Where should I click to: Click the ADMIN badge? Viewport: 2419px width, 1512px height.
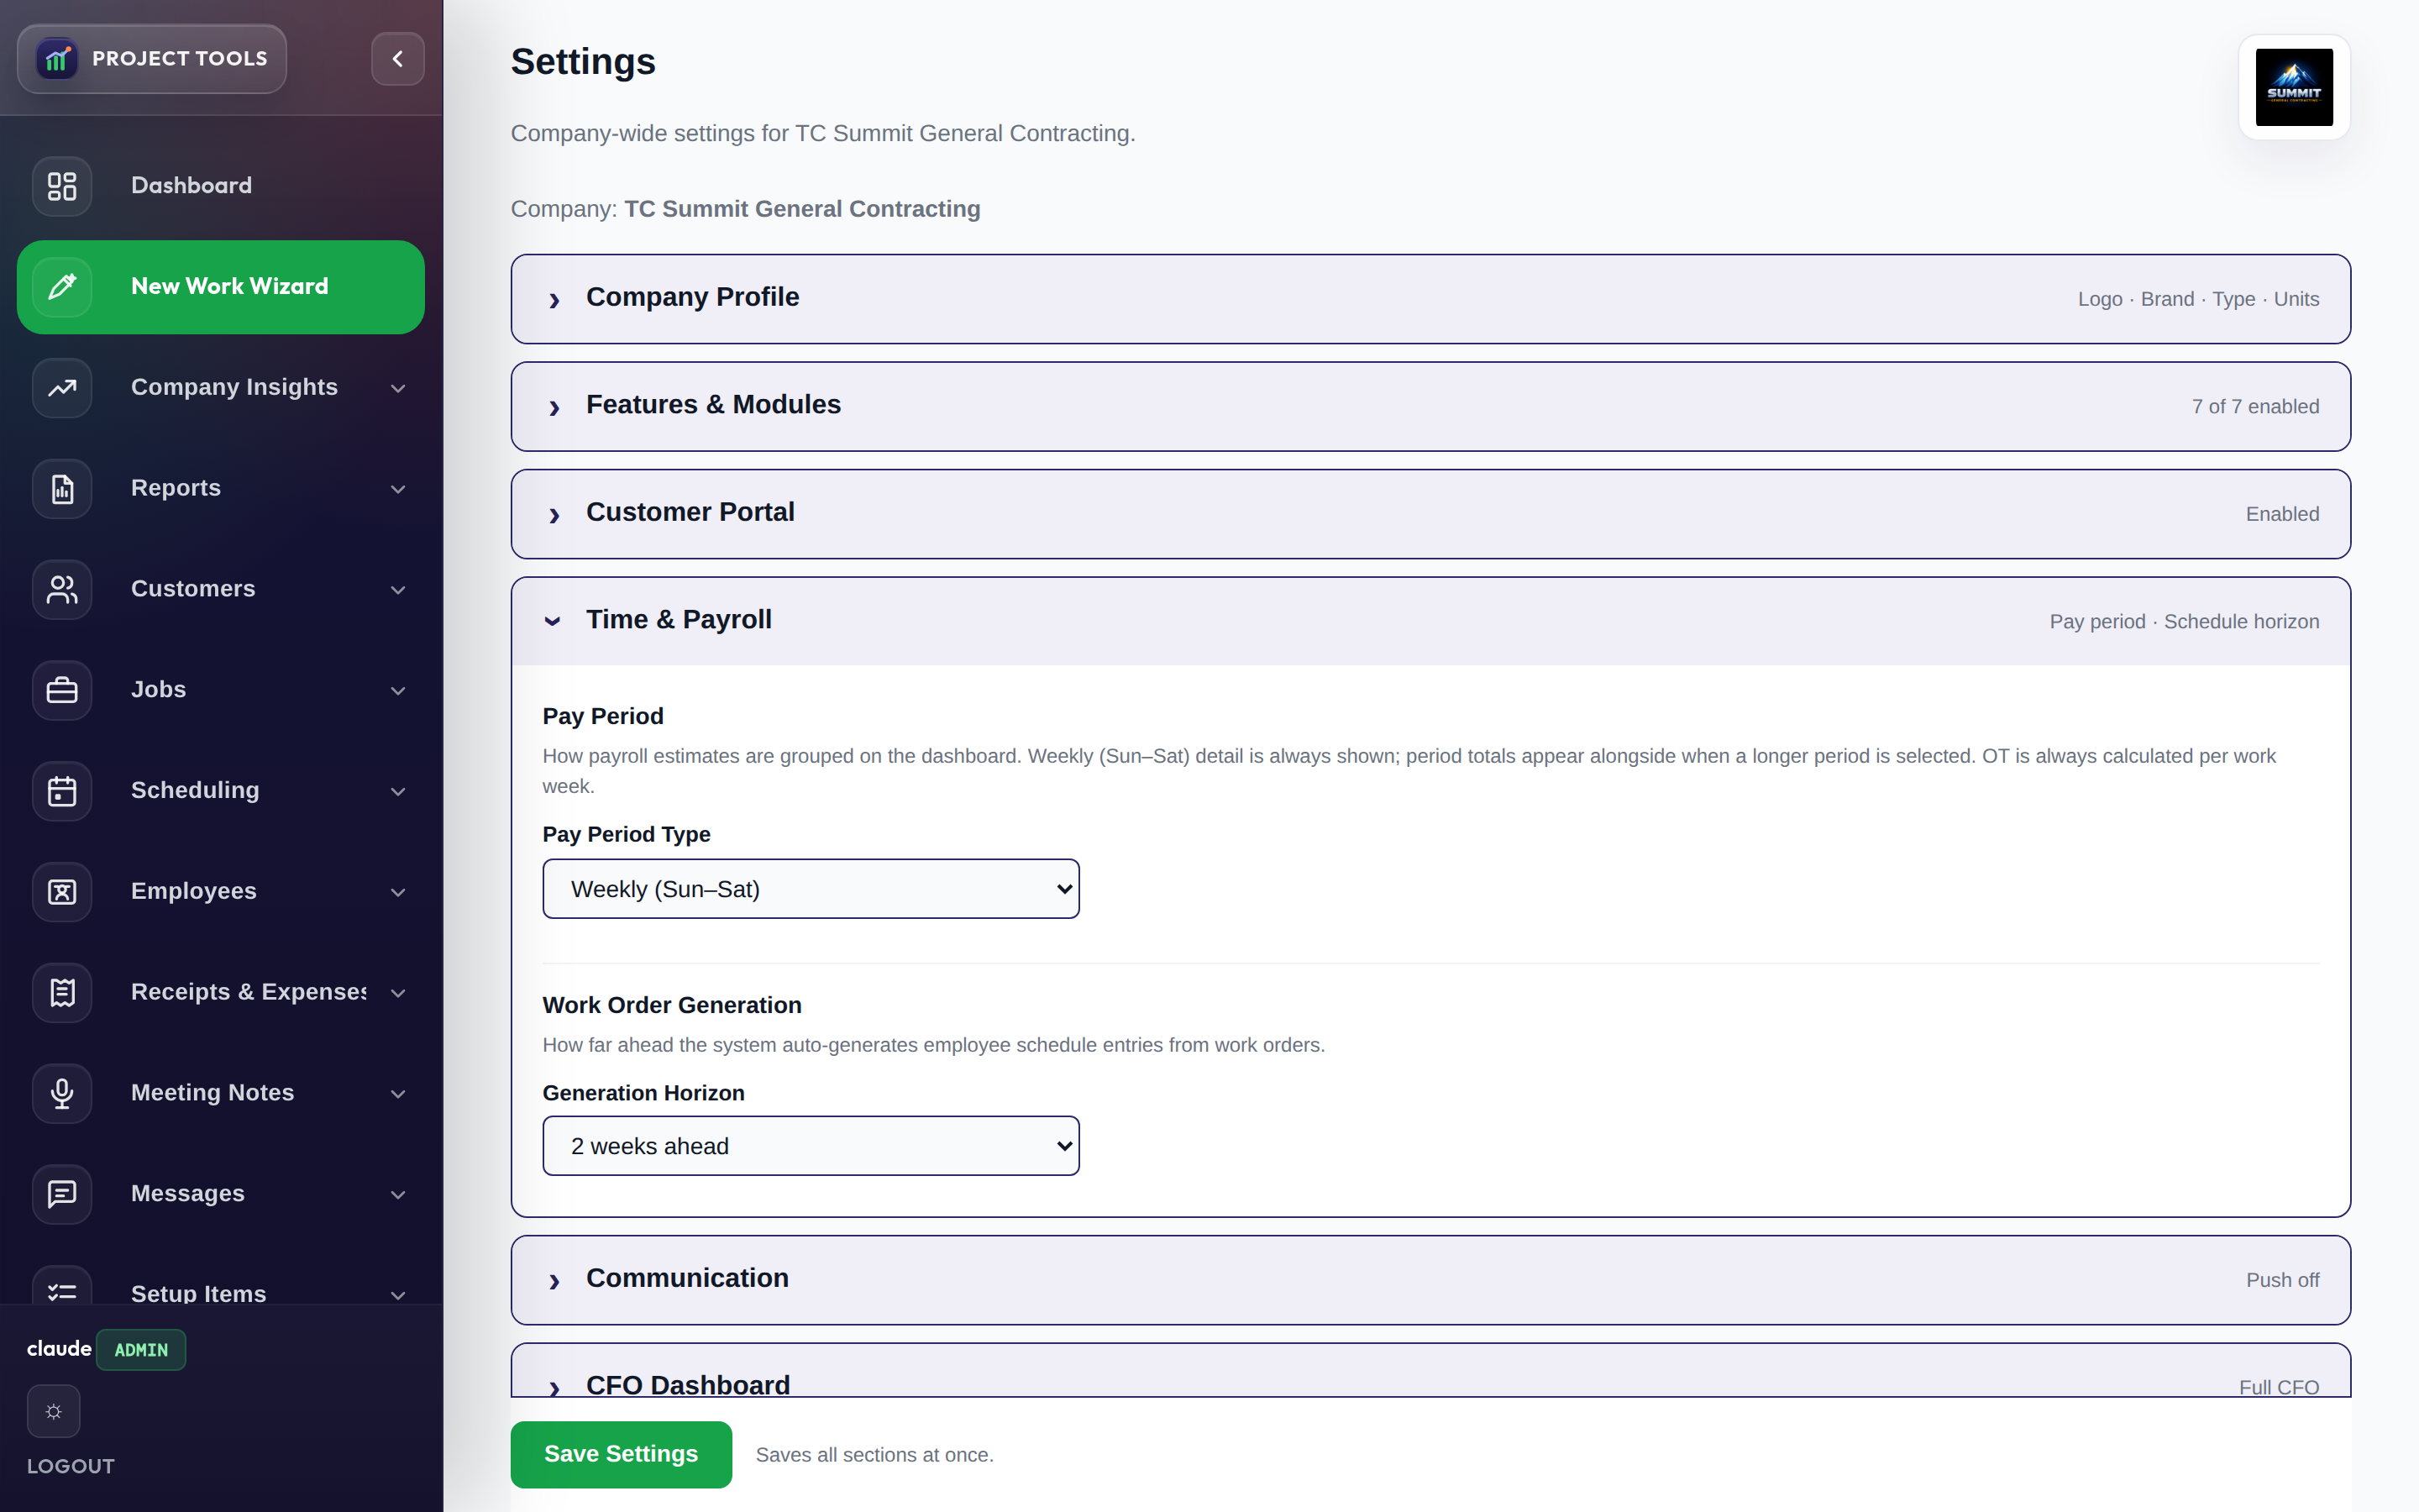pos(141,1349)
